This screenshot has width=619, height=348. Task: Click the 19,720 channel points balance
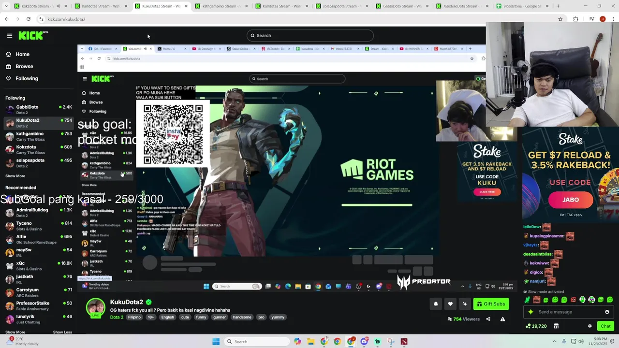[536, 326]
